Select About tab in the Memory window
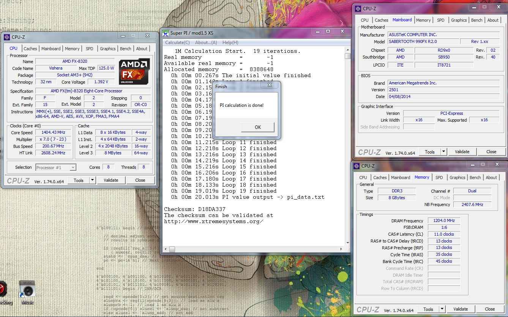Viewport: 508px width, 317px height. (x=491, y=178)
